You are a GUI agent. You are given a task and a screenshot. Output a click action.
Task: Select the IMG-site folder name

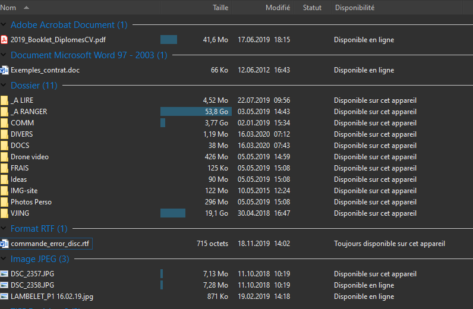pyautogui.click(x=24, y=191)
